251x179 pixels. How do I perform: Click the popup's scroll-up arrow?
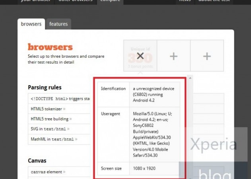tap(190, 78)
